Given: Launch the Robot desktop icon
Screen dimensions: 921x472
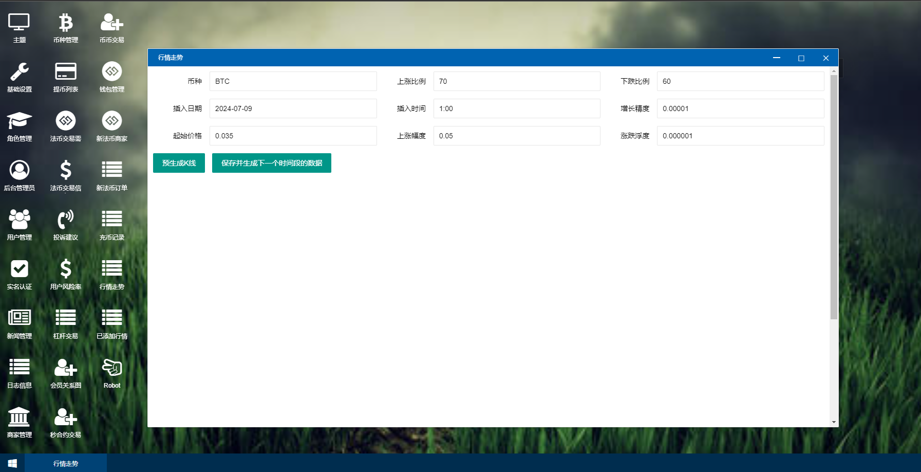Looking at the screenshot, I should pos(111,369).
